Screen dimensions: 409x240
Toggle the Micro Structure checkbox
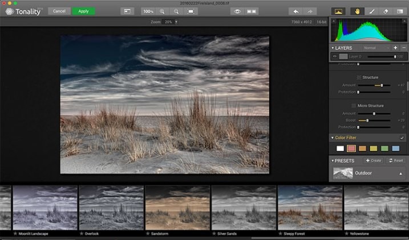pyautogui.click(x=354, y=106)
